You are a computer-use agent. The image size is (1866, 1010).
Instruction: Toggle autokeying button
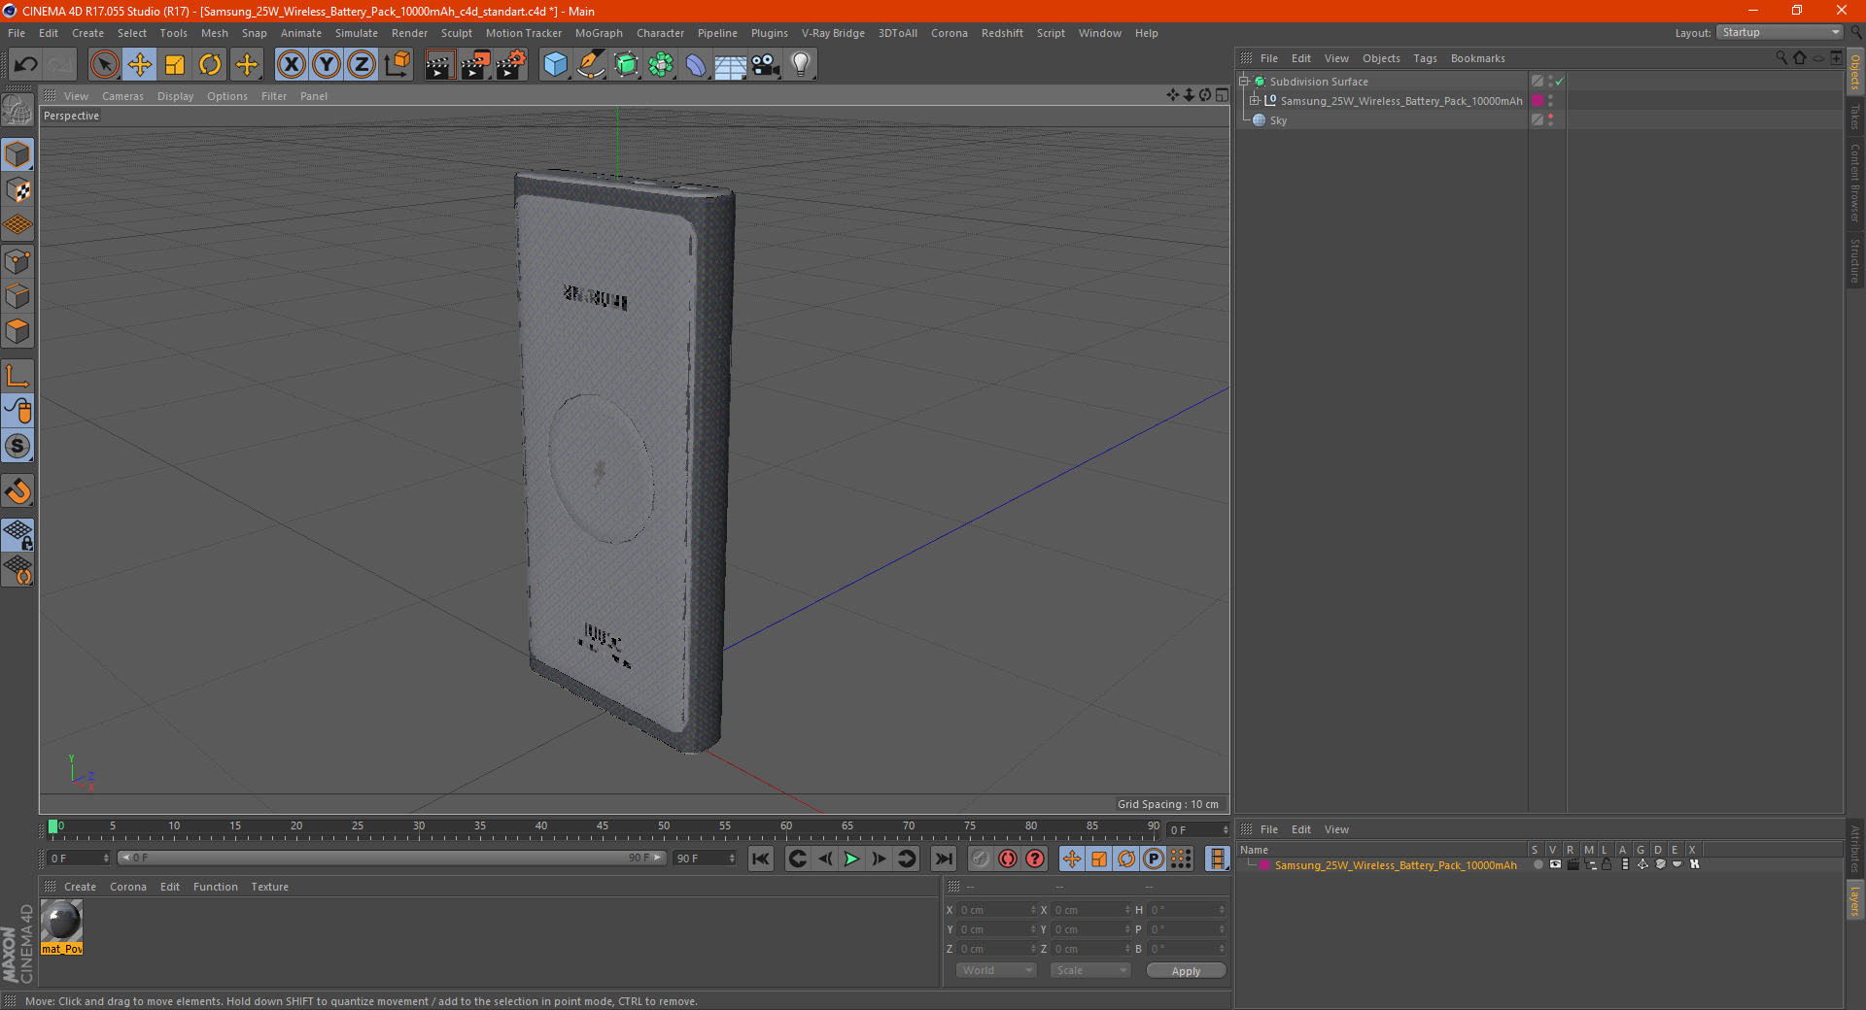[x=1008, y=858]
